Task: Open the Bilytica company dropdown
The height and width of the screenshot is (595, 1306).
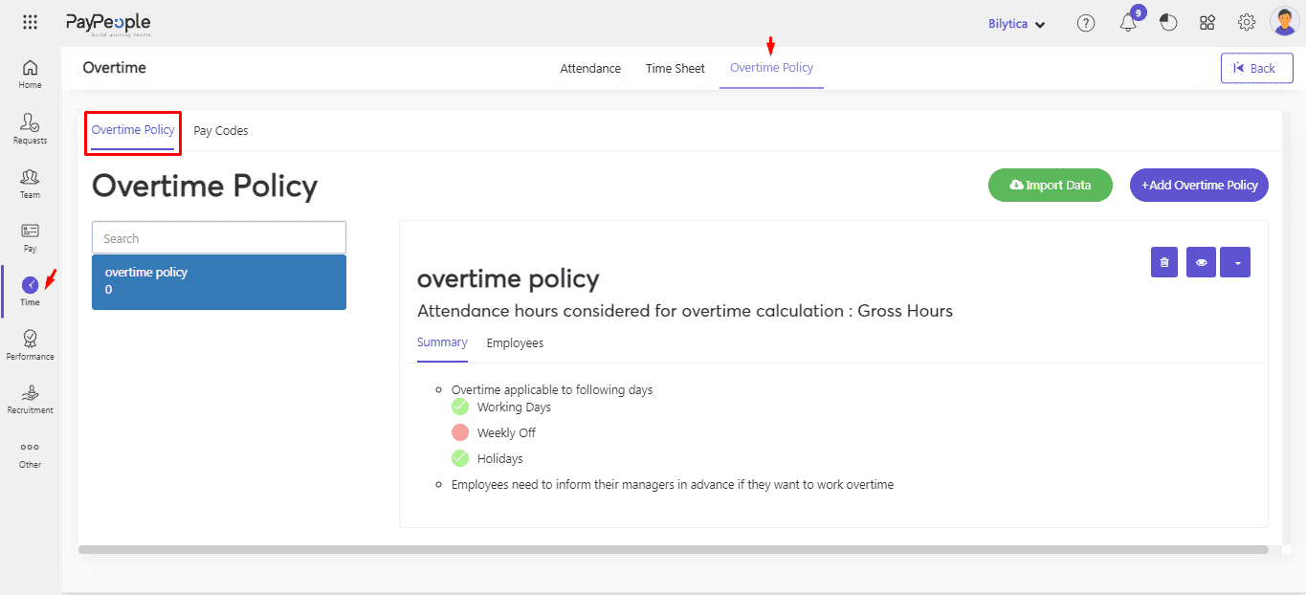Action: (1016, 24)
